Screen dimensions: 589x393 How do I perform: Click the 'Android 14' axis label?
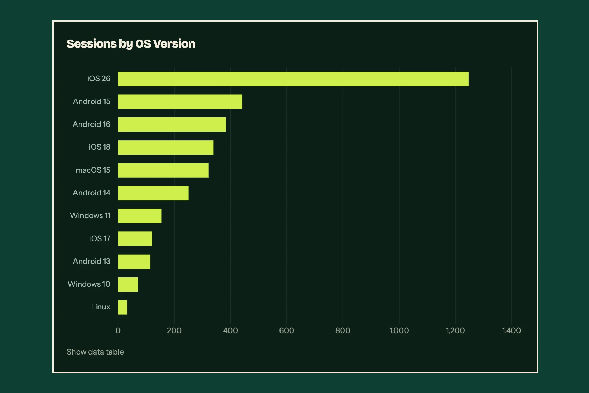92,193
